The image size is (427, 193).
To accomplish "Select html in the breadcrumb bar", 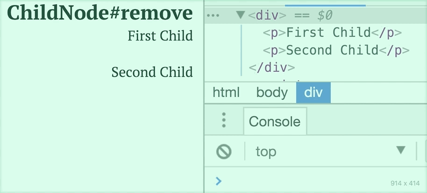I will pyautogui.click(x=226, y=93).
